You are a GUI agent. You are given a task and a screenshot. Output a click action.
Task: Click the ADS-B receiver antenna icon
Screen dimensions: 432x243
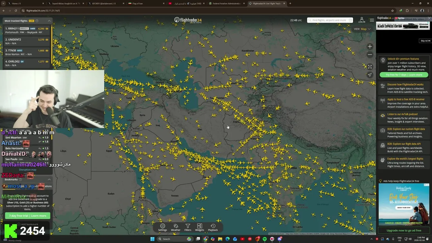tap(383, 100)
